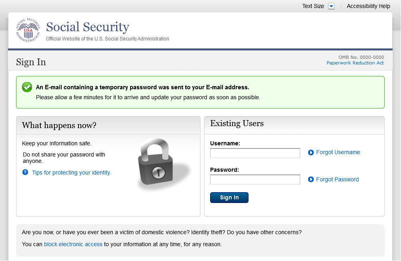Focus the Username input field
Viewport: 401px width, 261px height.
point(255,153)
